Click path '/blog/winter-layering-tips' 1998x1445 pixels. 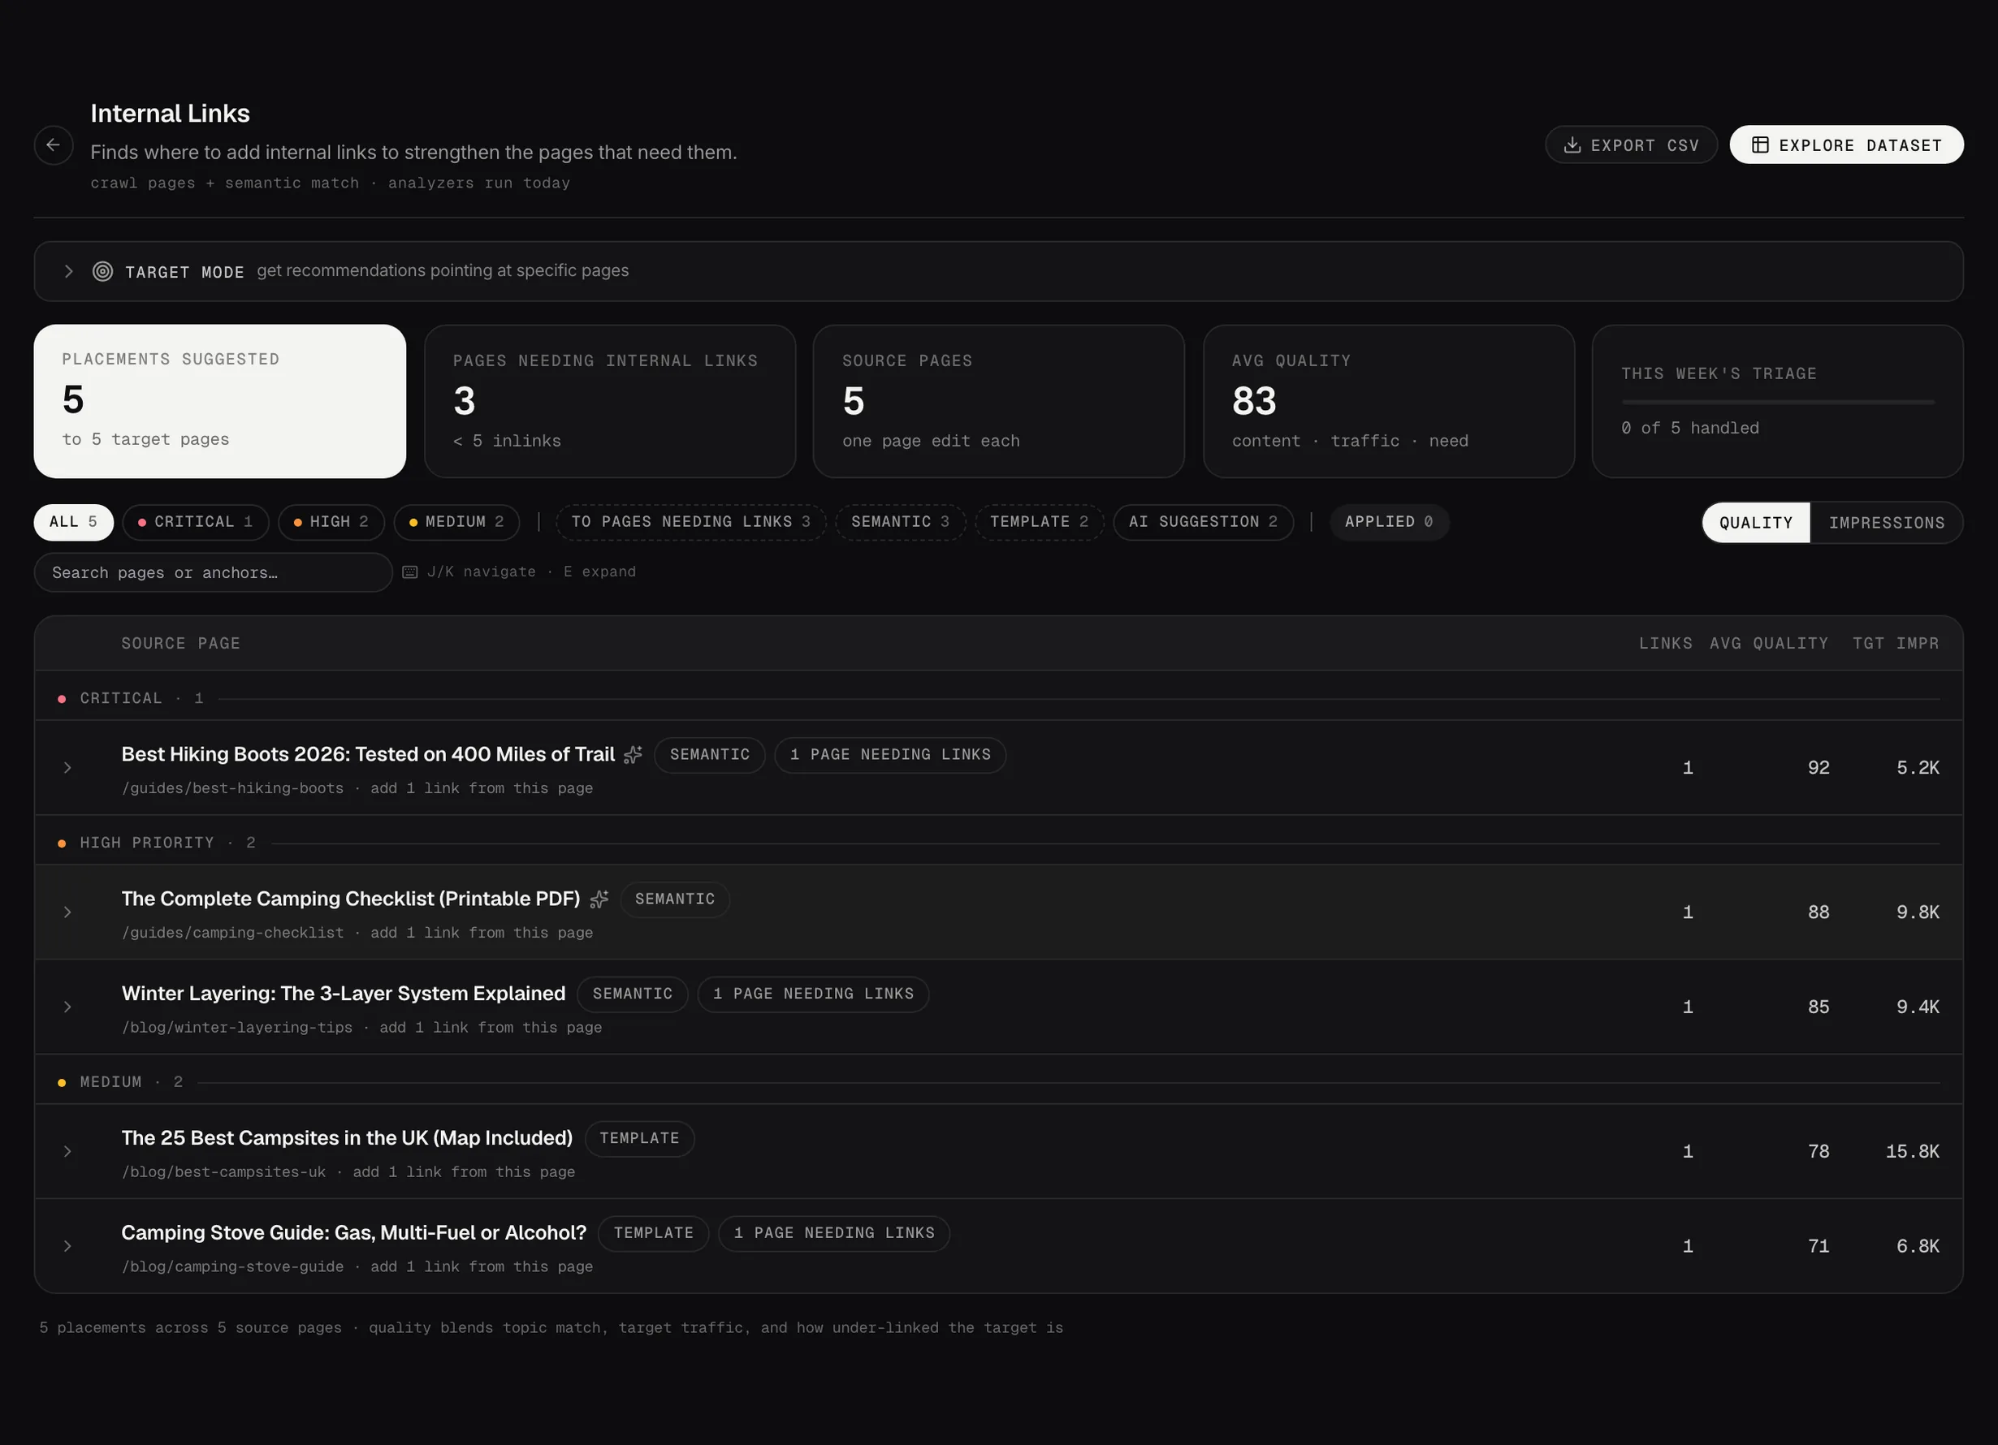coord(237,1028)
